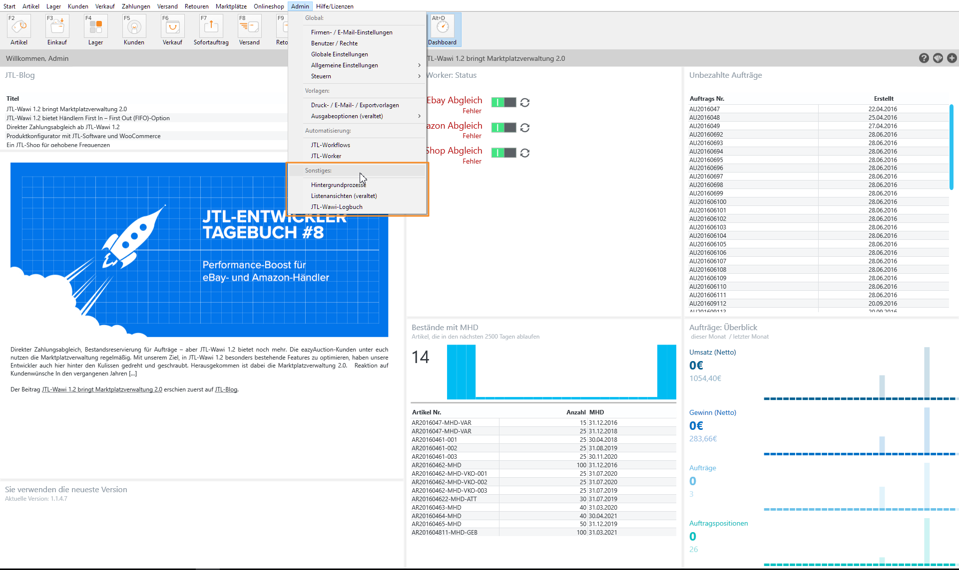Open the Kunden (F5) toolbar icon
Screen dimensions: 959x570
(134, 30)
